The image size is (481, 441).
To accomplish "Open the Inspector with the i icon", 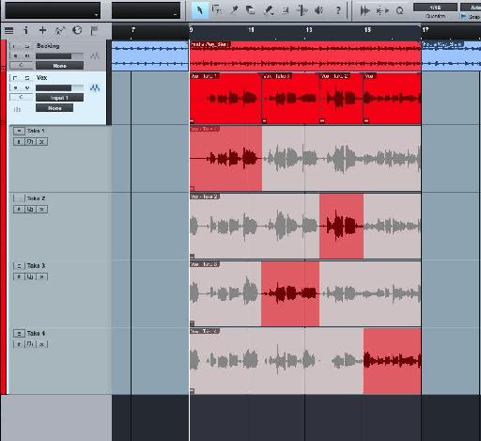I will pos(26,30).
